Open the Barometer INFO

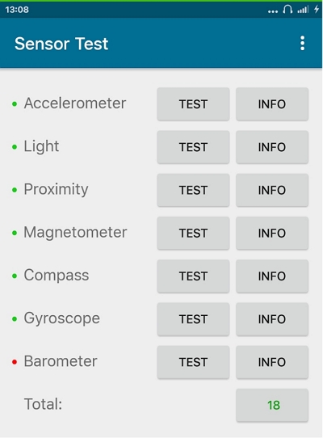pyautogui.click(x=272, y=362)
